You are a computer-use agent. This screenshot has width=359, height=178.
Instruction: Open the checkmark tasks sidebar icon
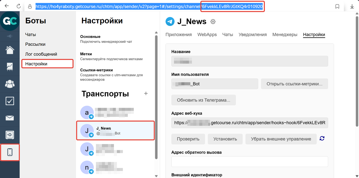(10, 101)
